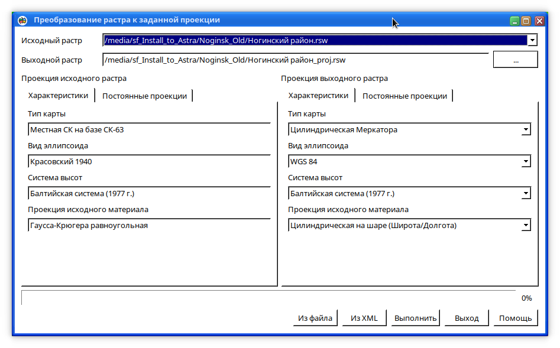Close the raster transformation dialog
This screenshot has height=348, width=560.
tap(539, 21)
